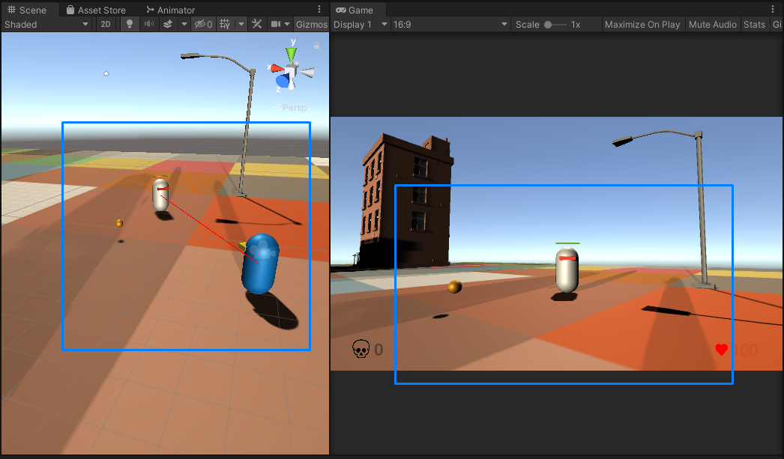
Task: Open the Shaded draw mode dropdown
Action: click(x=46, y=24)
